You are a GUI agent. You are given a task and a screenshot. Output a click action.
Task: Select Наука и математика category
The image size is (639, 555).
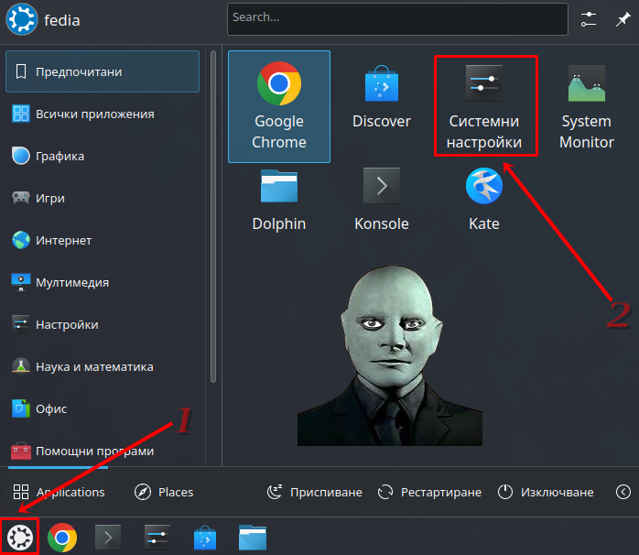click(x=103, y=366)
